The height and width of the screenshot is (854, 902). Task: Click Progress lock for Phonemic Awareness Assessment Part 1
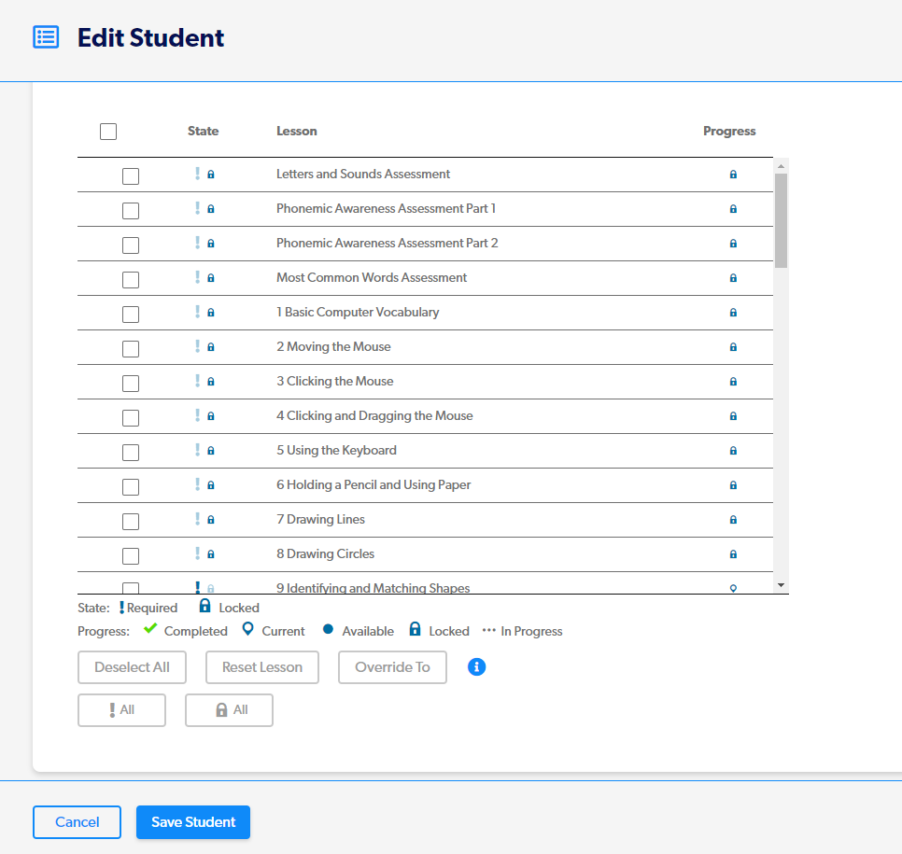[x=733, y=209]
